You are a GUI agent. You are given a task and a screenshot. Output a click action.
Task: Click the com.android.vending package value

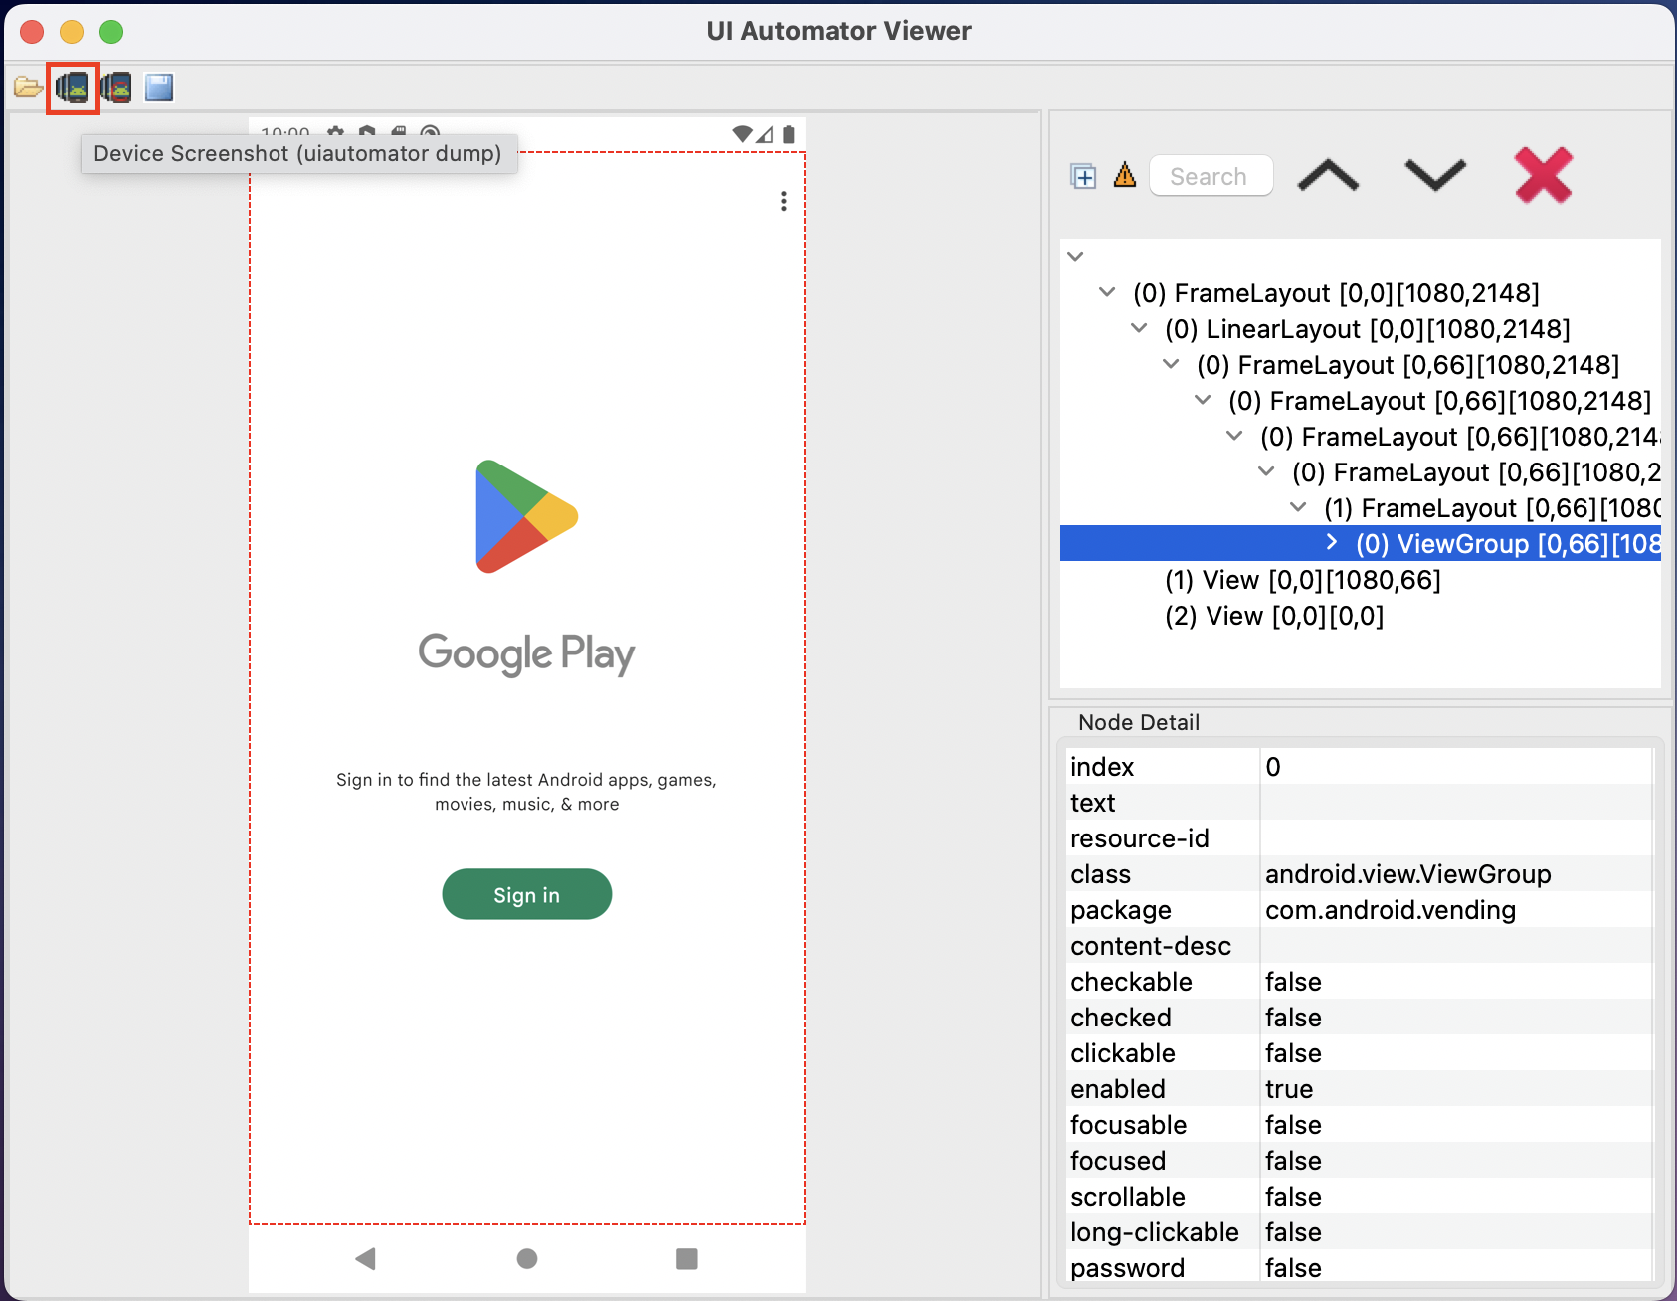(1391, 910)
